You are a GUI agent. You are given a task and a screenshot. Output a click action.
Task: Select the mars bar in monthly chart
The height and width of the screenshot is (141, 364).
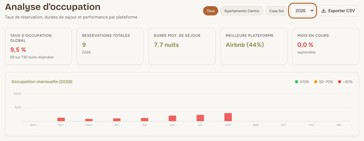point(89,120)
